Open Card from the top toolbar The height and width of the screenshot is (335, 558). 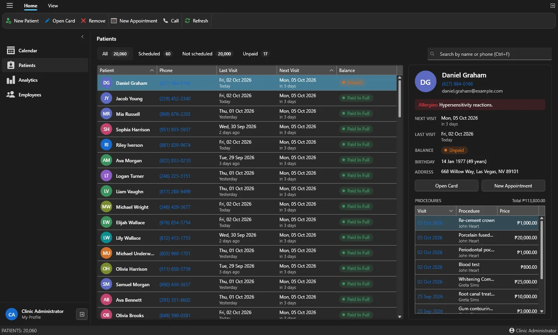click(60, 21)
